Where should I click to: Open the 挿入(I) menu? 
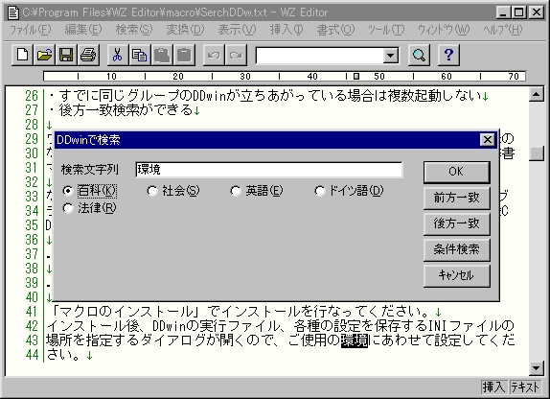click(286, 30)
